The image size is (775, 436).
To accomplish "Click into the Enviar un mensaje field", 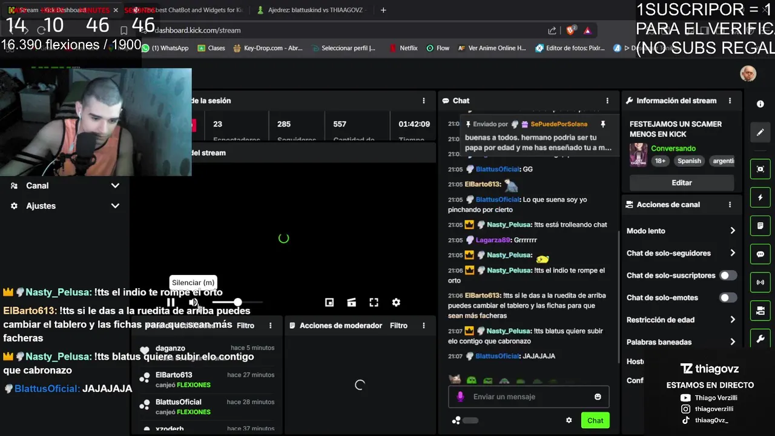I will coord(529,397).
